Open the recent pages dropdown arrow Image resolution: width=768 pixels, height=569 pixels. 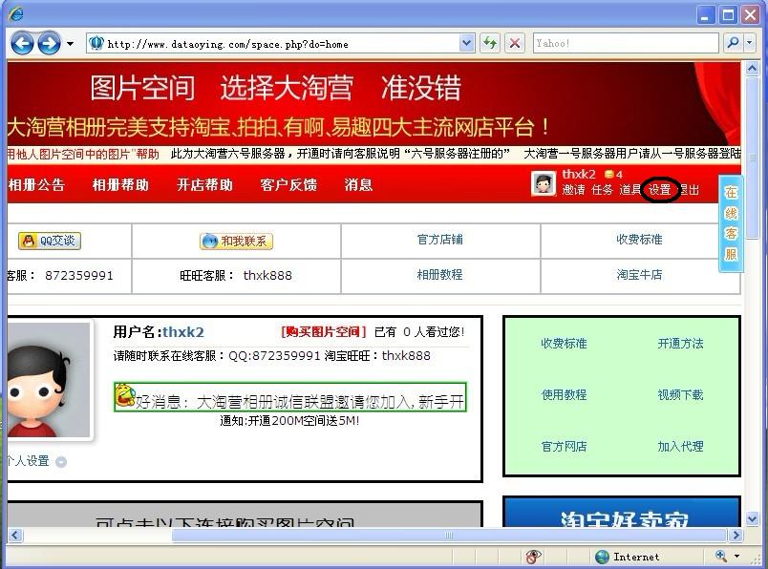pyautogui.click(x=70, y=44)
